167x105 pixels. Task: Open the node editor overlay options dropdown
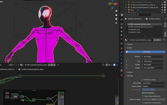(x=117, y=65)
